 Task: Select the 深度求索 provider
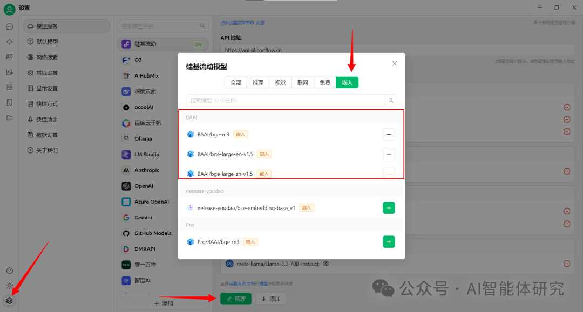[163, 91]
